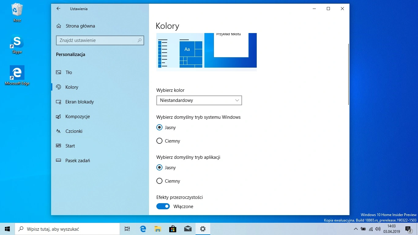This screenshot has width=418, height=235.
Task: Open the Mail app on taskbar
Action: [188, 229]
